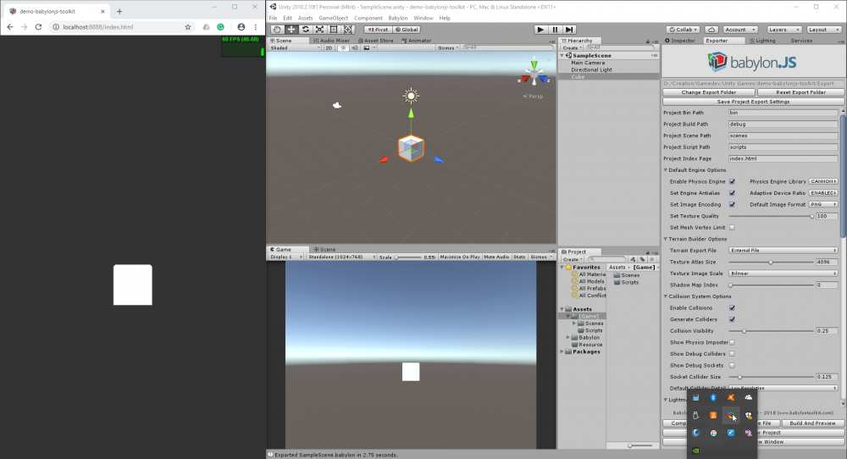This screenshot has width=847, height=459.
Task: Start Play mode with the Play button
Action: [x=540, y=30]
